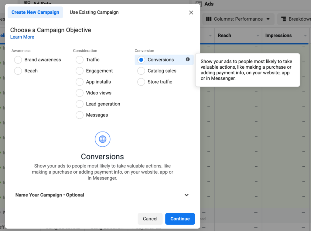The width and height of the screenshot is (311, 231).
Task: Click the Ads panel icon
Action: [x=198, y=4]
